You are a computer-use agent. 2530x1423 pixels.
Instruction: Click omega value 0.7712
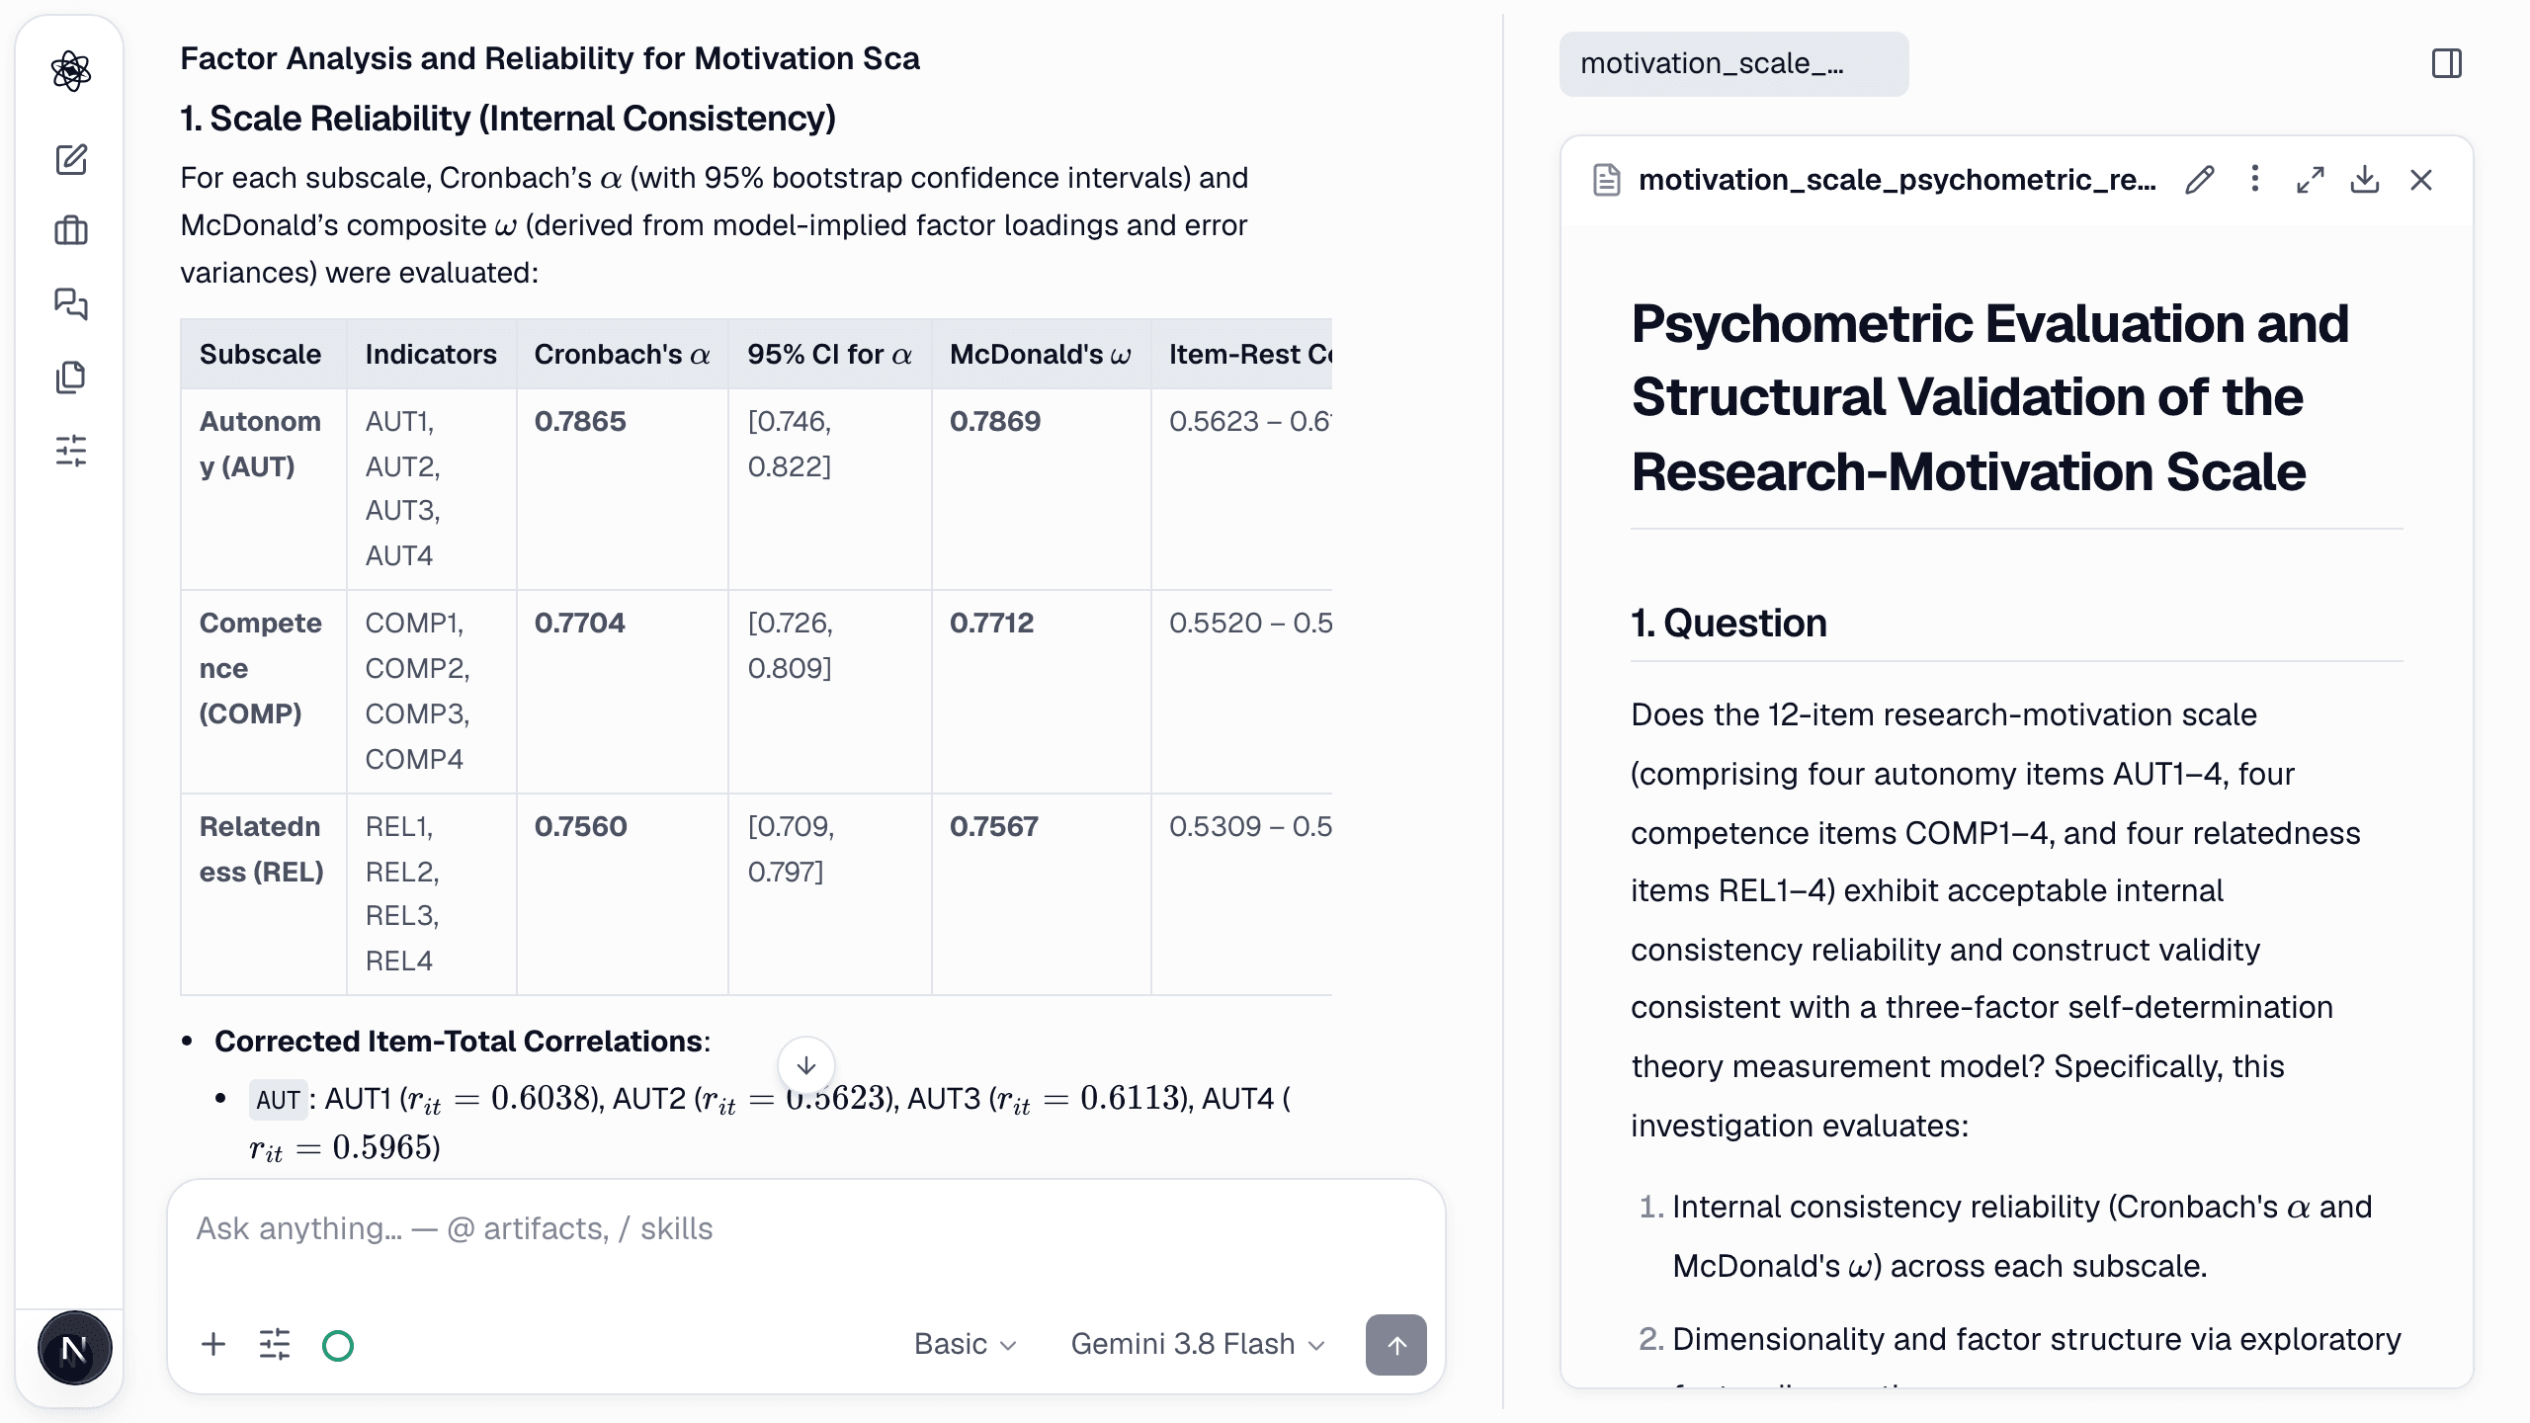(992, 623)
